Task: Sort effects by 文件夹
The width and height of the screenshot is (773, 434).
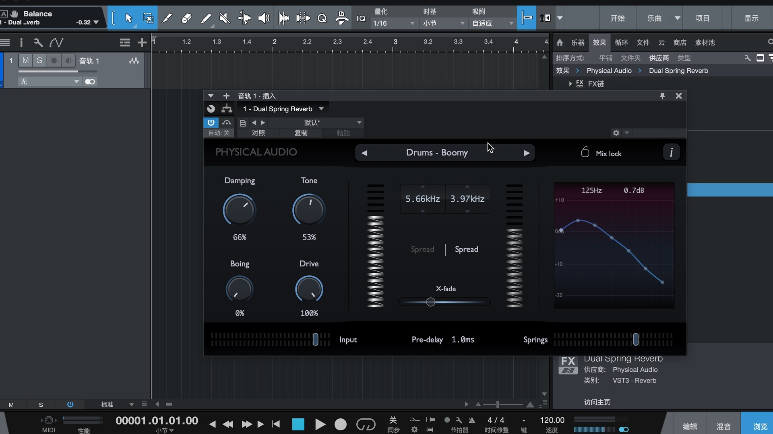Action: (630, 58)
